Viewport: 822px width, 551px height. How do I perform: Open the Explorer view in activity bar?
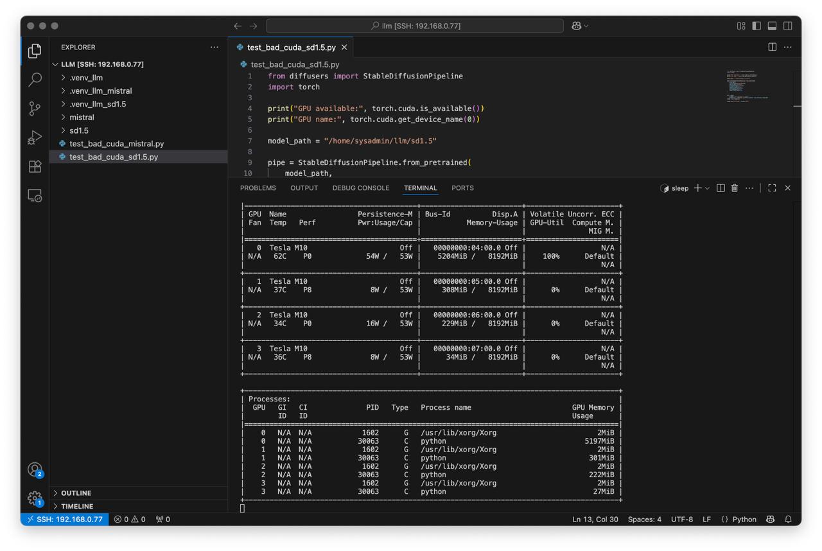35,51
